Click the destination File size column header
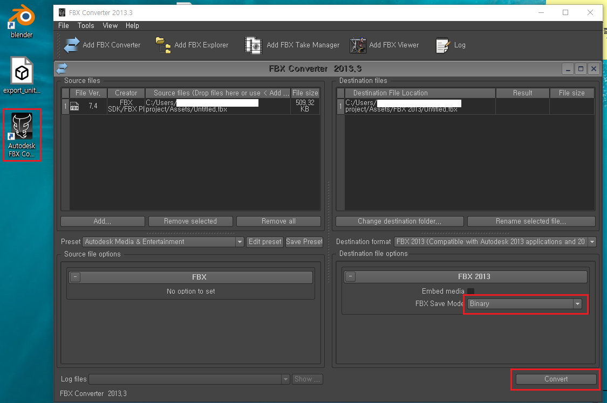 click(x=572, y=93)
